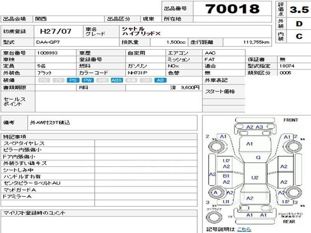The width and height of the screenshot is (311, 233).
Task: Click the chassis number 1009993
Action: (47, 53)
